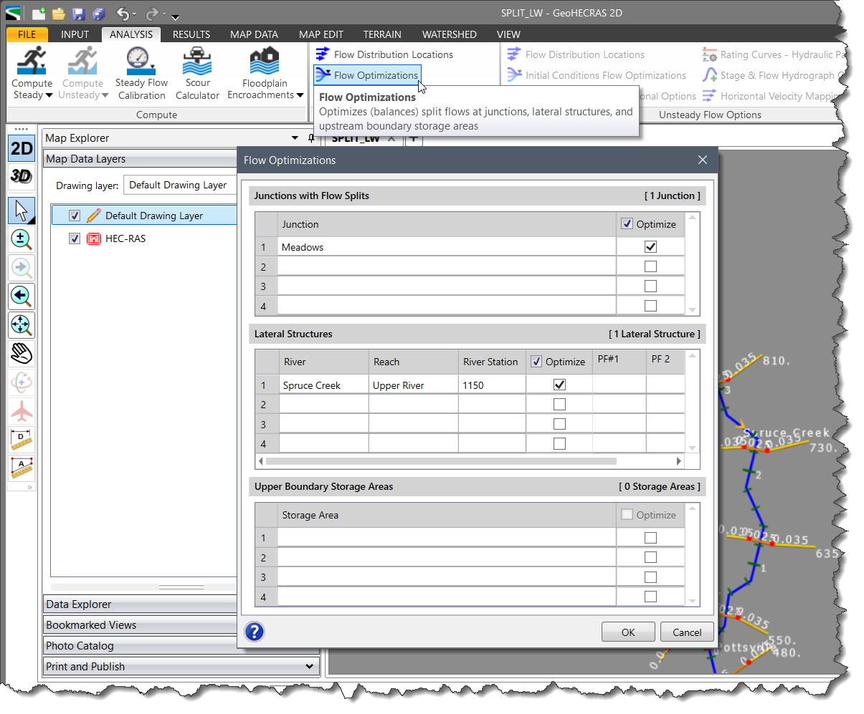Activate the Pan hand tool

tap(20, 353)
